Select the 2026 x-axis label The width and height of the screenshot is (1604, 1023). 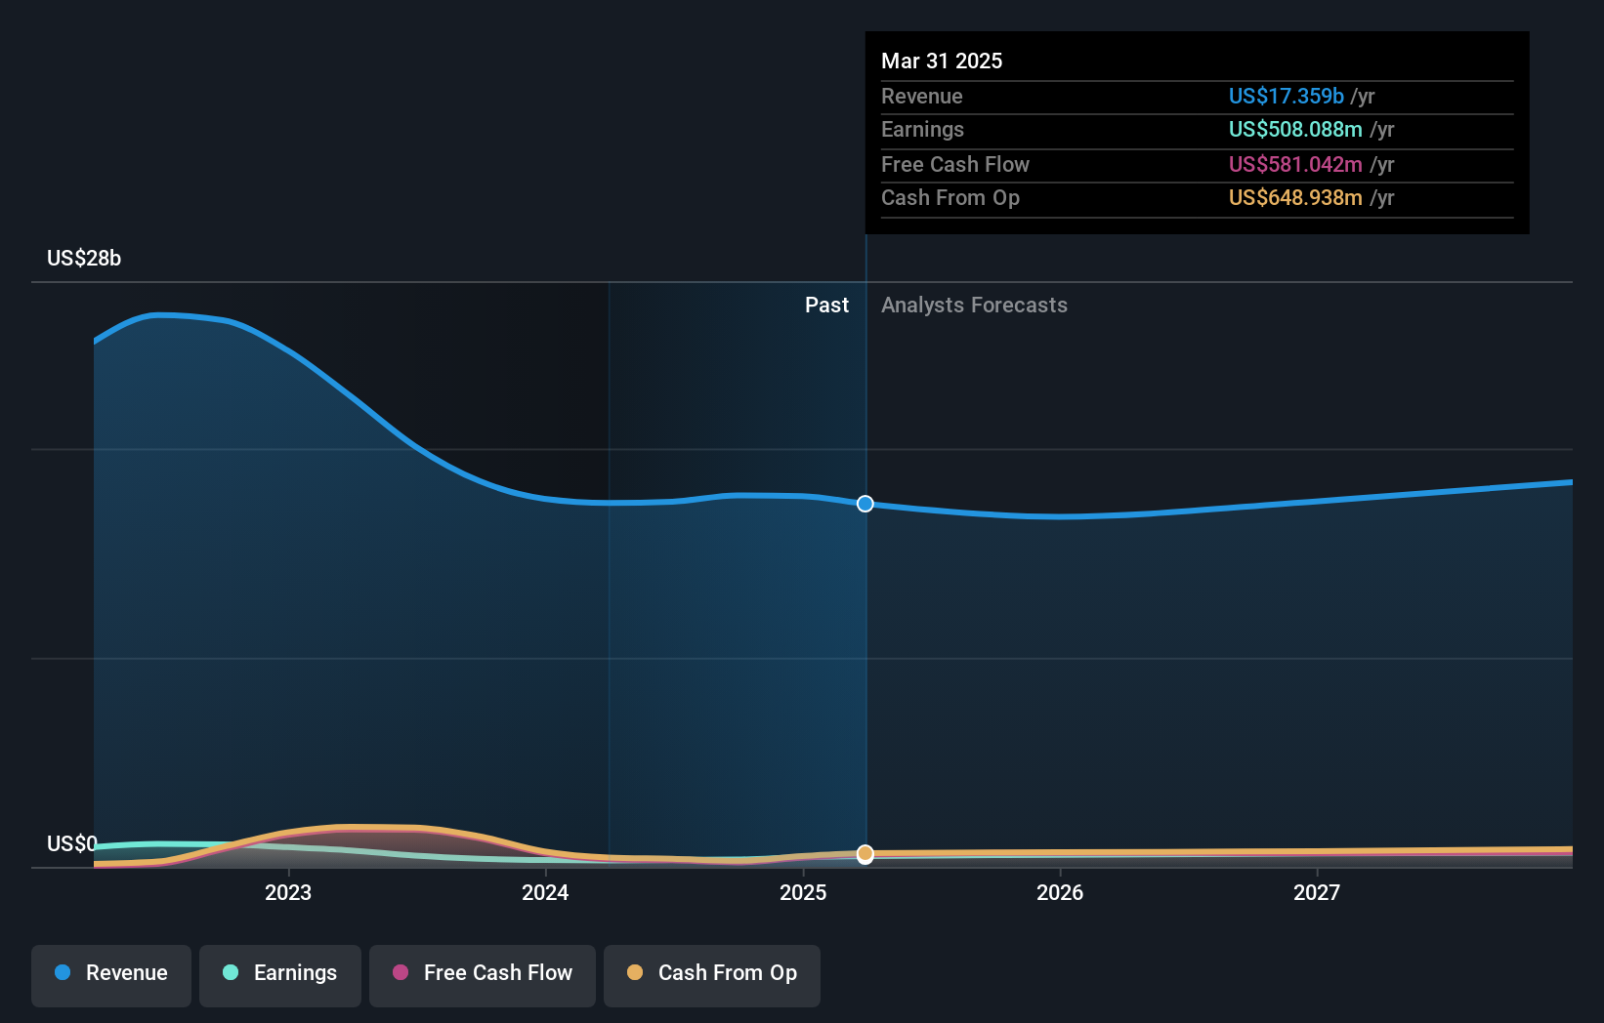(x=1060, y=892)
